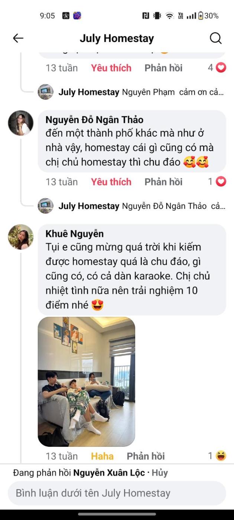Toggle Yêu thích on the top comment
The height and width of the screenshot is (520, 234).
(x=111, y=68)
